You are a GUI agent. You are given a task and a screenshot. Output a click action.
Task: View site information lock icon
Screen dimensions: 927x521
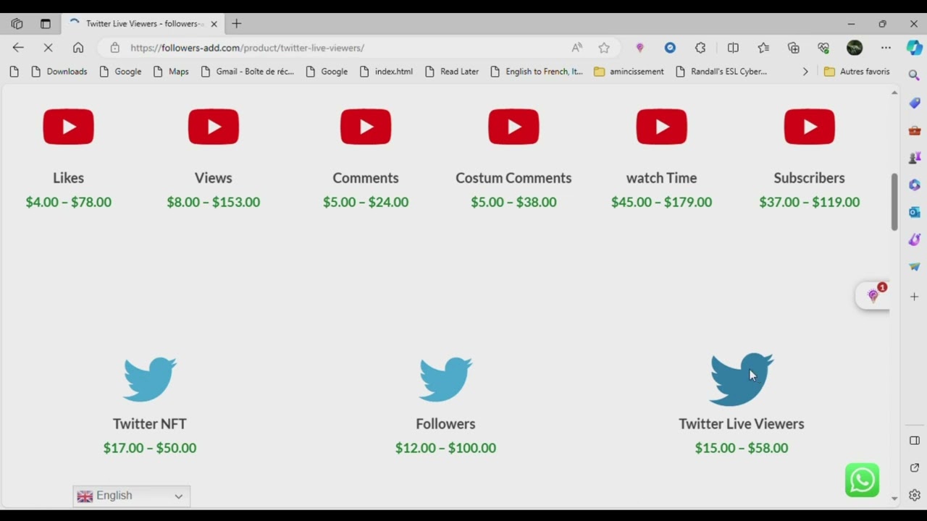114,48
